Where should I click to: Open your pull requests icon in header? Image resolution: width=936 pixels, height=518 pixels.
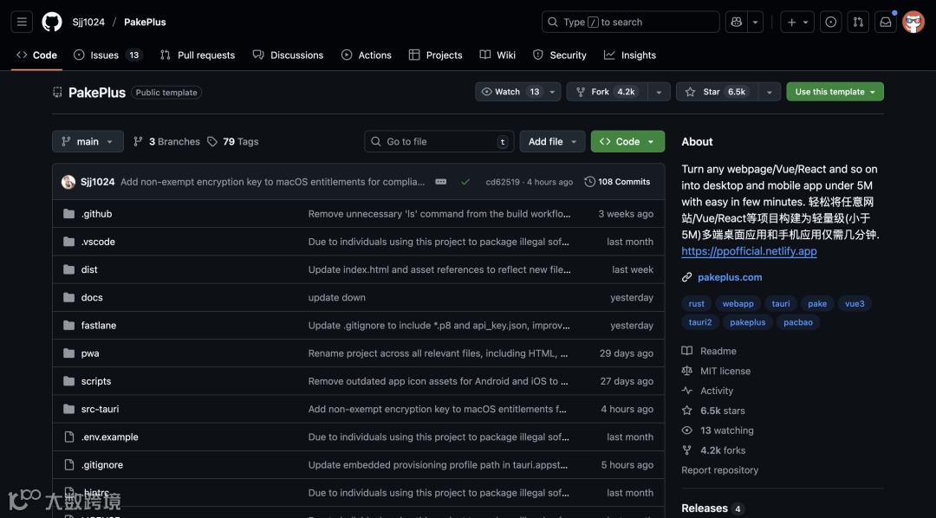[x=858, y=22]
